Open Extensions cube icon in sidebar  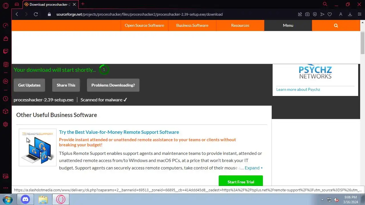coord(5,111)
